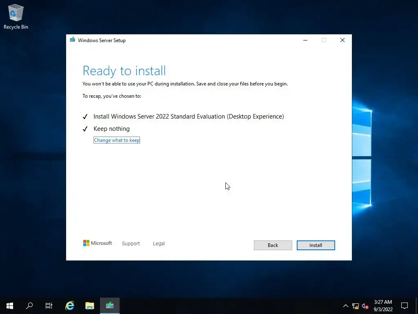Screen dimensions: 418x314
Task: Go Back to the previous setup step
Action: click(273, 245)
